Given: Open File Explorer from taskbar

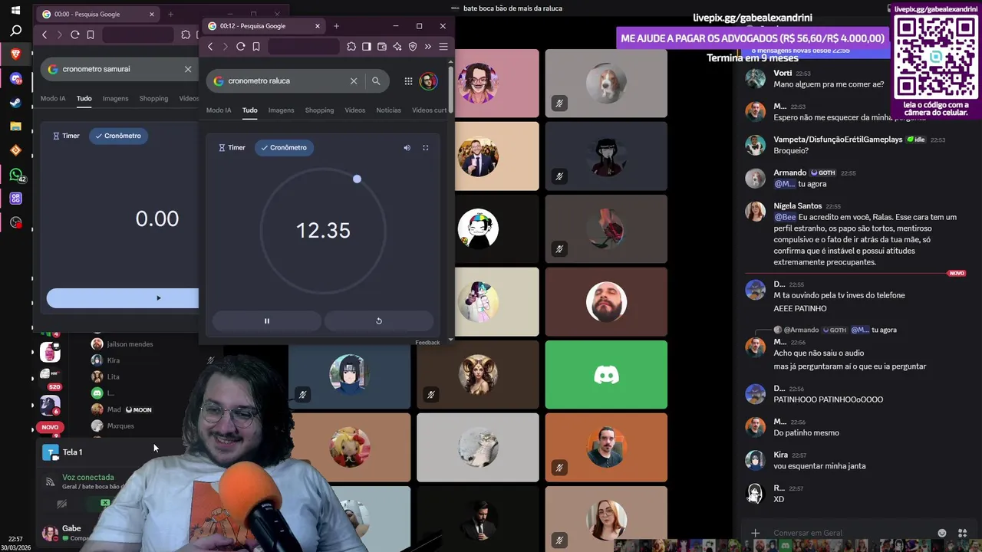Looking at the screenshot, I should [16, 126].
